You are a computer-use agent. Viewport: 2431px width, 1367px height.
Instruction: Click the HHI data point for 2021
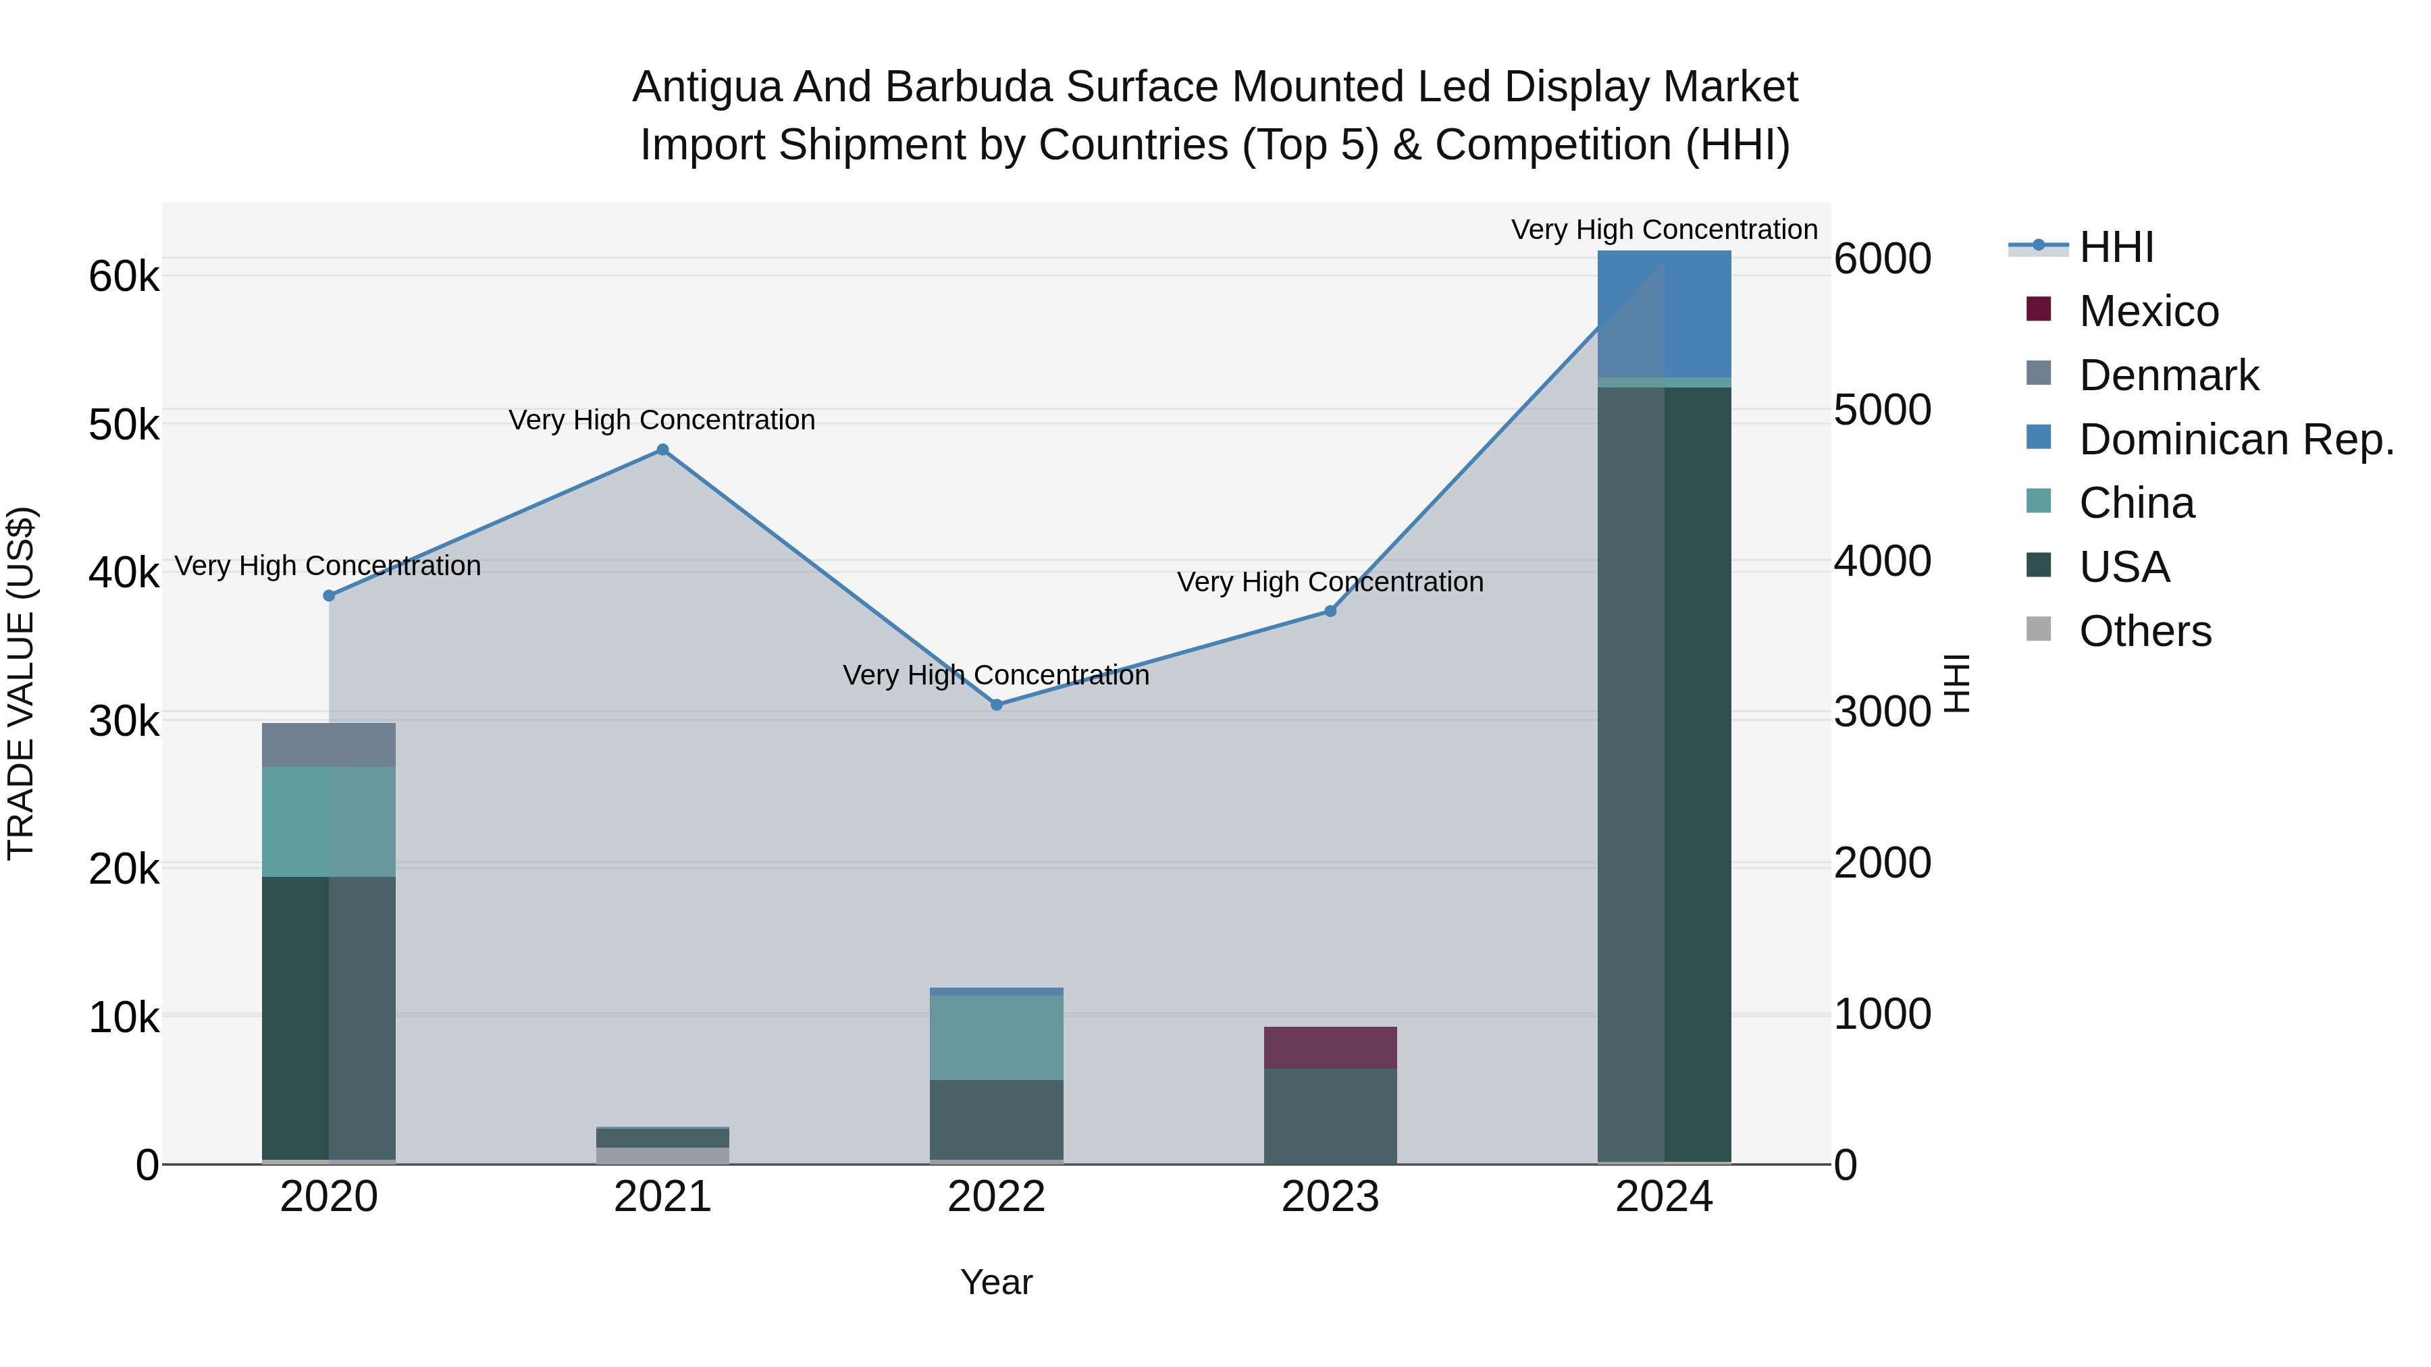[662, 450]
